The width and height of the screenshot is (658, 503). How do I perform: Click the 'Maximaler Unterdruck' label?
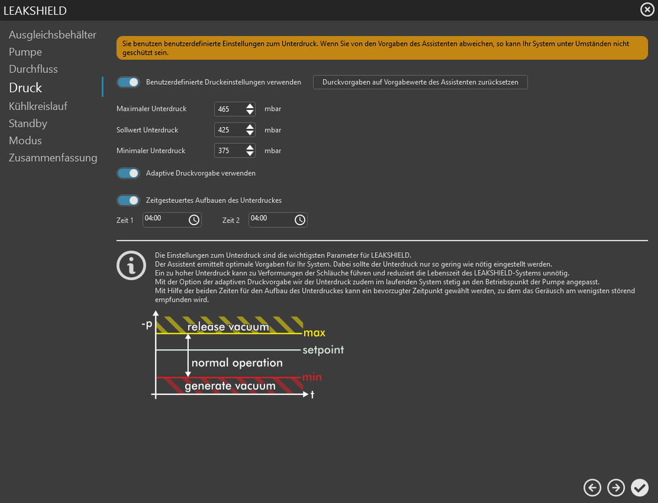tap(152, 109)
